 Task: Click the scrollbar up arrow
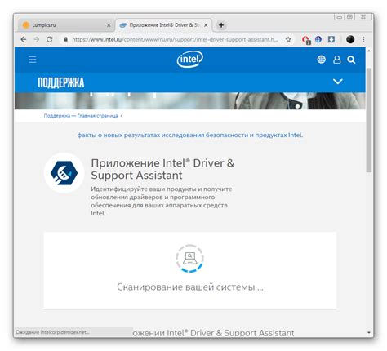click(x=369, y=51)
